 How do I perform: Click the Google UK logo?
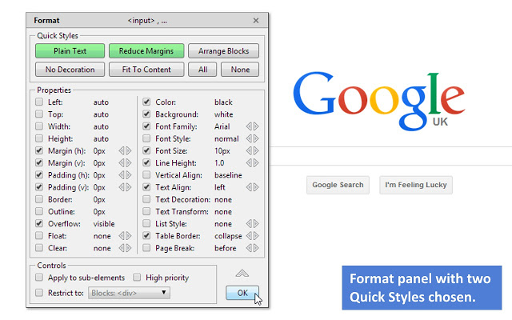coord(378,101)
